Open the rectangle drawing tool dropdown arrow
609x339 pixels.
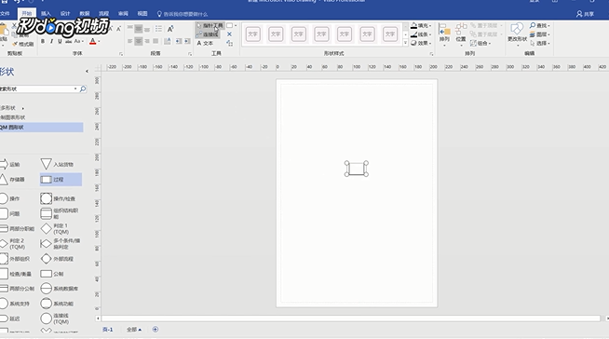tap(236, 26)
